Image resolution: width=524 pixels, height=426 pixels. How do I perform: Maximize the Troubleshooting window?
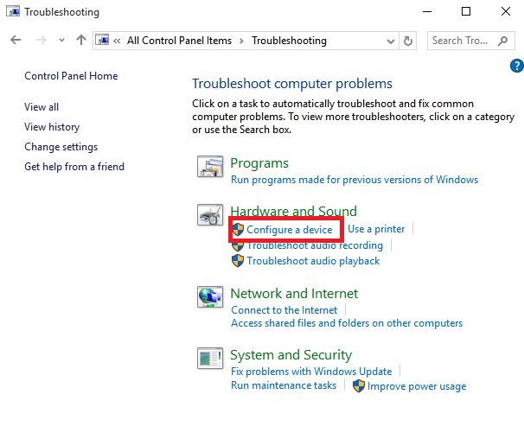pos(466,11)
